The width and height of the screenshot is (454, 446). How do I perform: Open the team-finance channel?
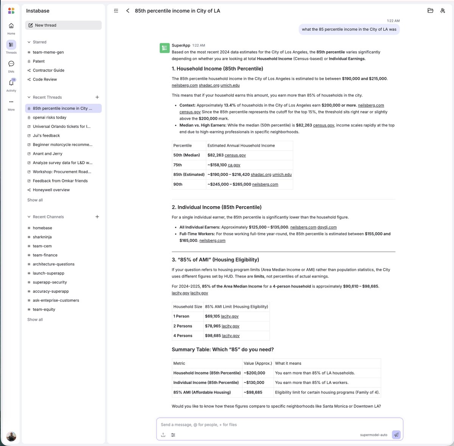coord(64,255)
